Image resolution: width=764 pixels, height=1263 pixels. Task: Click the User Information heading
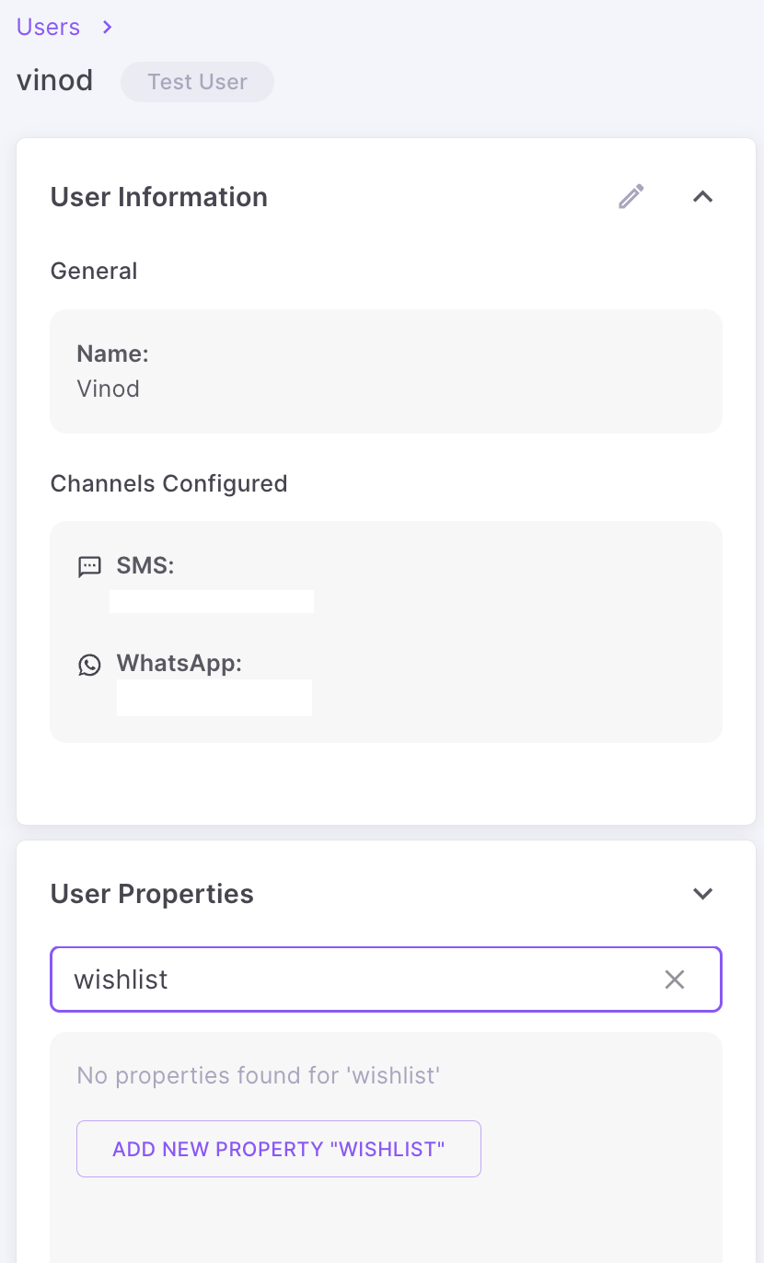click(159, 197)
